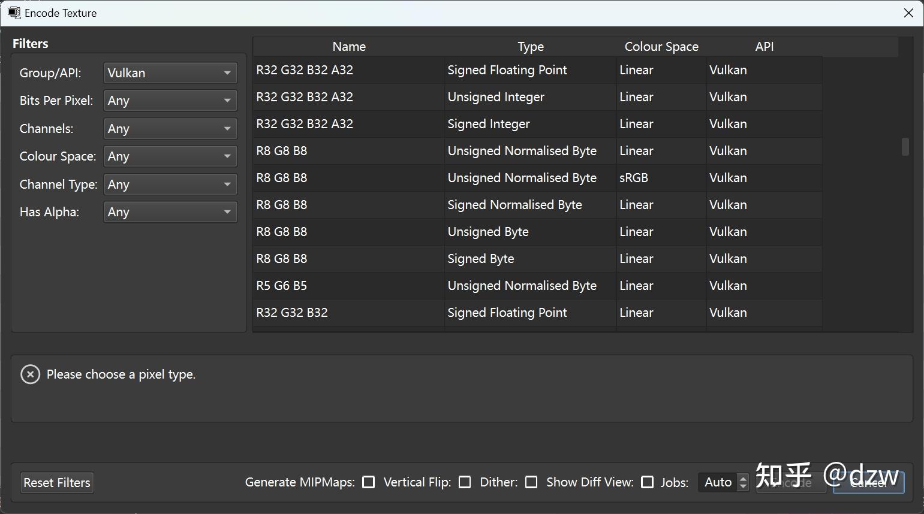This screenshot has width=924, height=514.
Task: Close the Encode Texture dialog
Action: 908,13
